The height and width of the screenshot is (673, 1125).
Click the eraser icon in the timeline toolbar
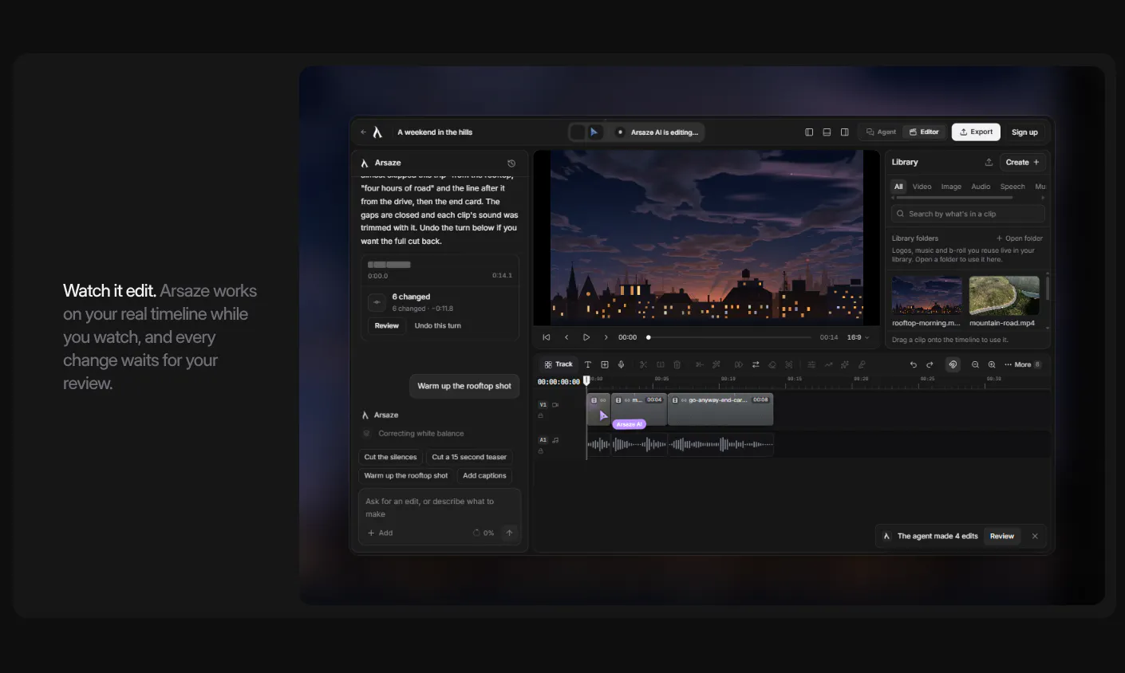[x=772, y=364]
